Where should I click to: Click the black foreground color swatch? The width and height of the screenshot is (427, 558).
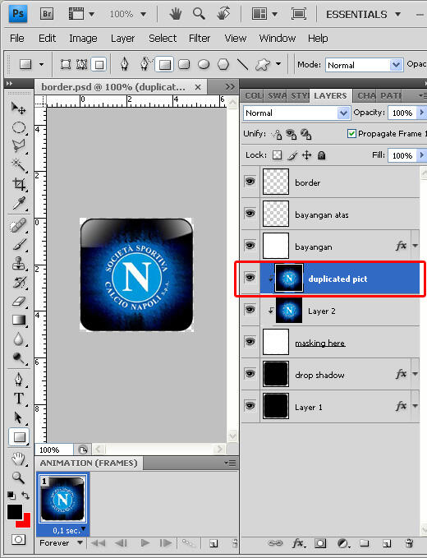(15, 512)
